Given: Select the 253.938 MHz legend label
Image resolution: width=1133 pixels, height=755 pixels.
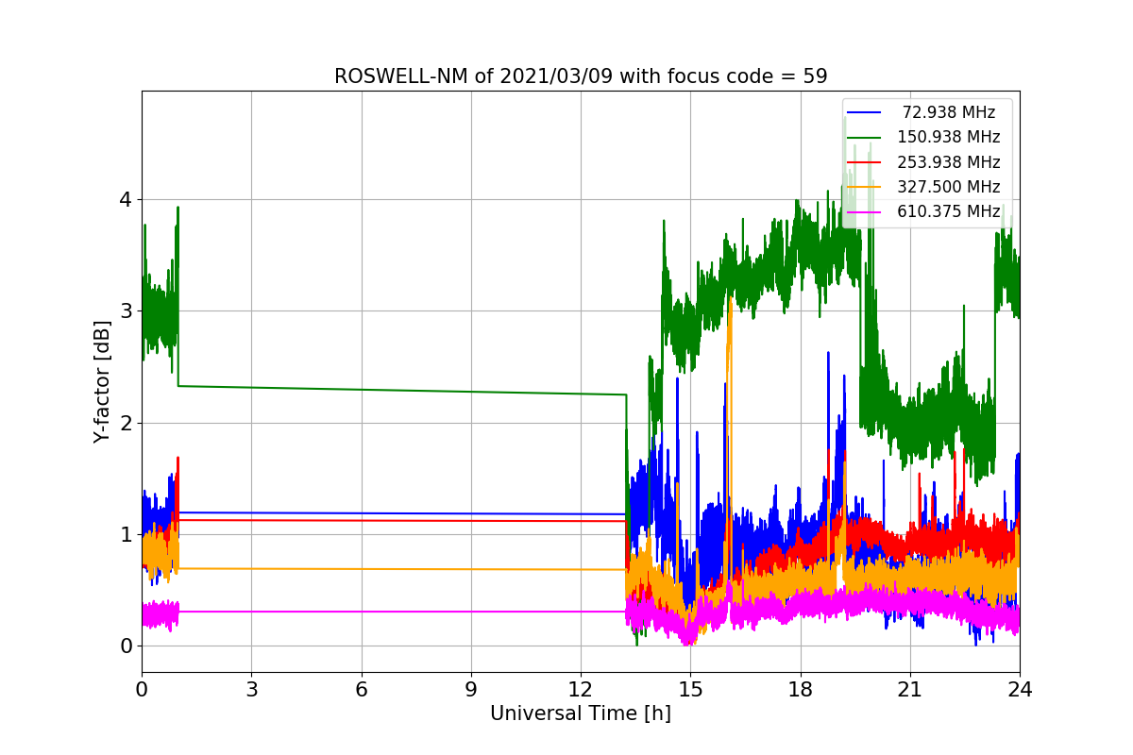Looking at the screenshot, I should point(949,162).
